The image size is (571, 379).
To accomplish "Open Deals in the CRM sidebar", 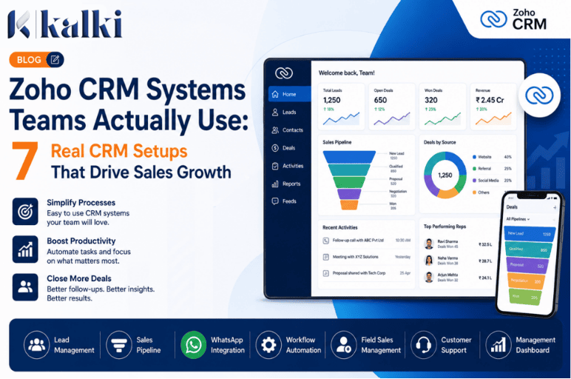I will pos(289,148).
